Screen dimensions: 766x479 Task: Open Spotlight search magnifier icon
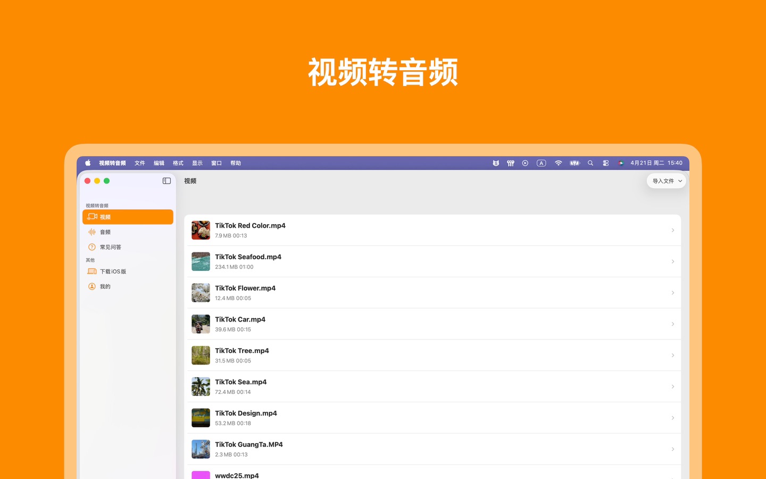(590, 163)
